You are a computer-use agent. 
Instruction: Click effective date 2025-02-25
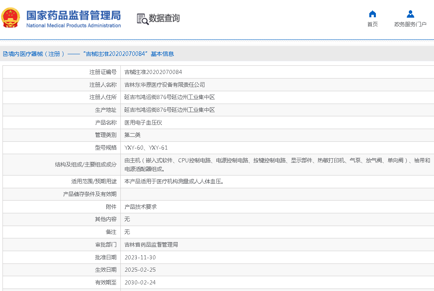click(x=140, y=270)
